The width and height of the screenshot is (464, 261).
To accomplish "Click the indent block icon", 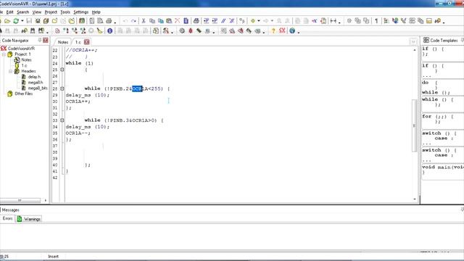I will [x=206, y=21].
